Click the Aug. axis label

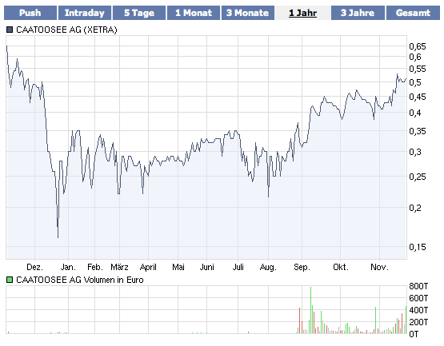[x=268, y=267]
